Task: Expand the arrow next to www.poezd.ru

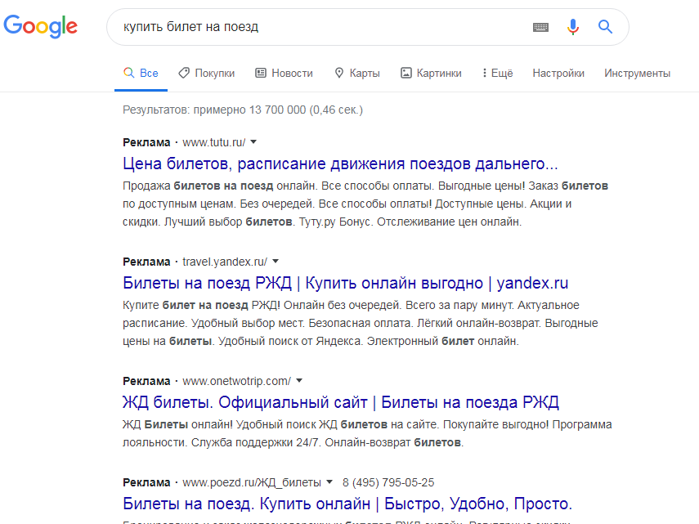Action: tap(329, 481)
